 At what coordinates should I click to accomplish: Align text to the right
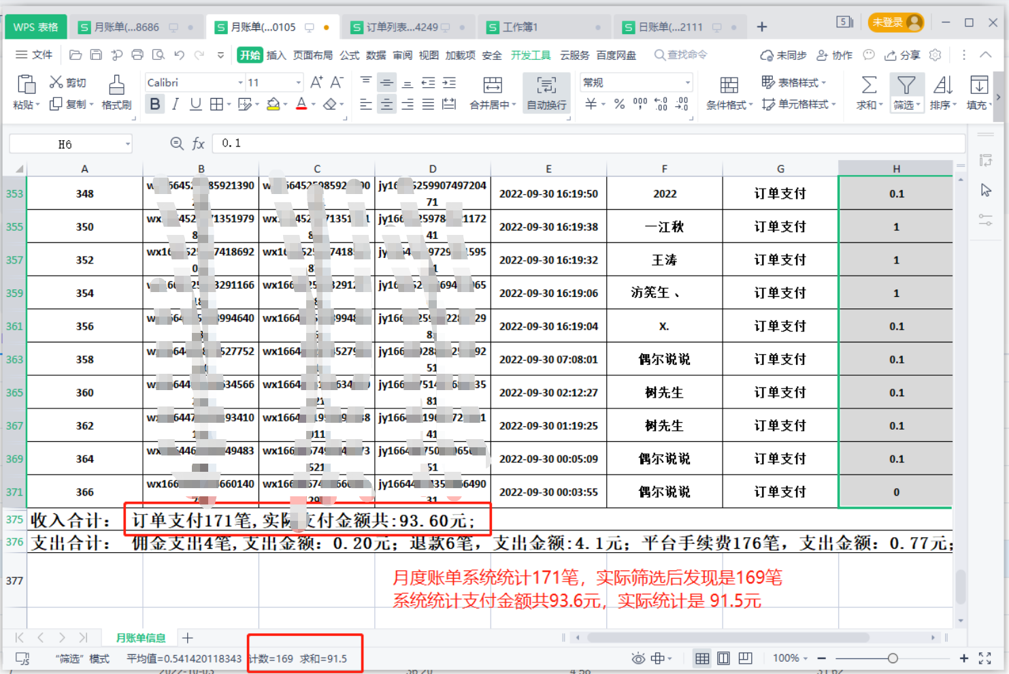point(408,104)
